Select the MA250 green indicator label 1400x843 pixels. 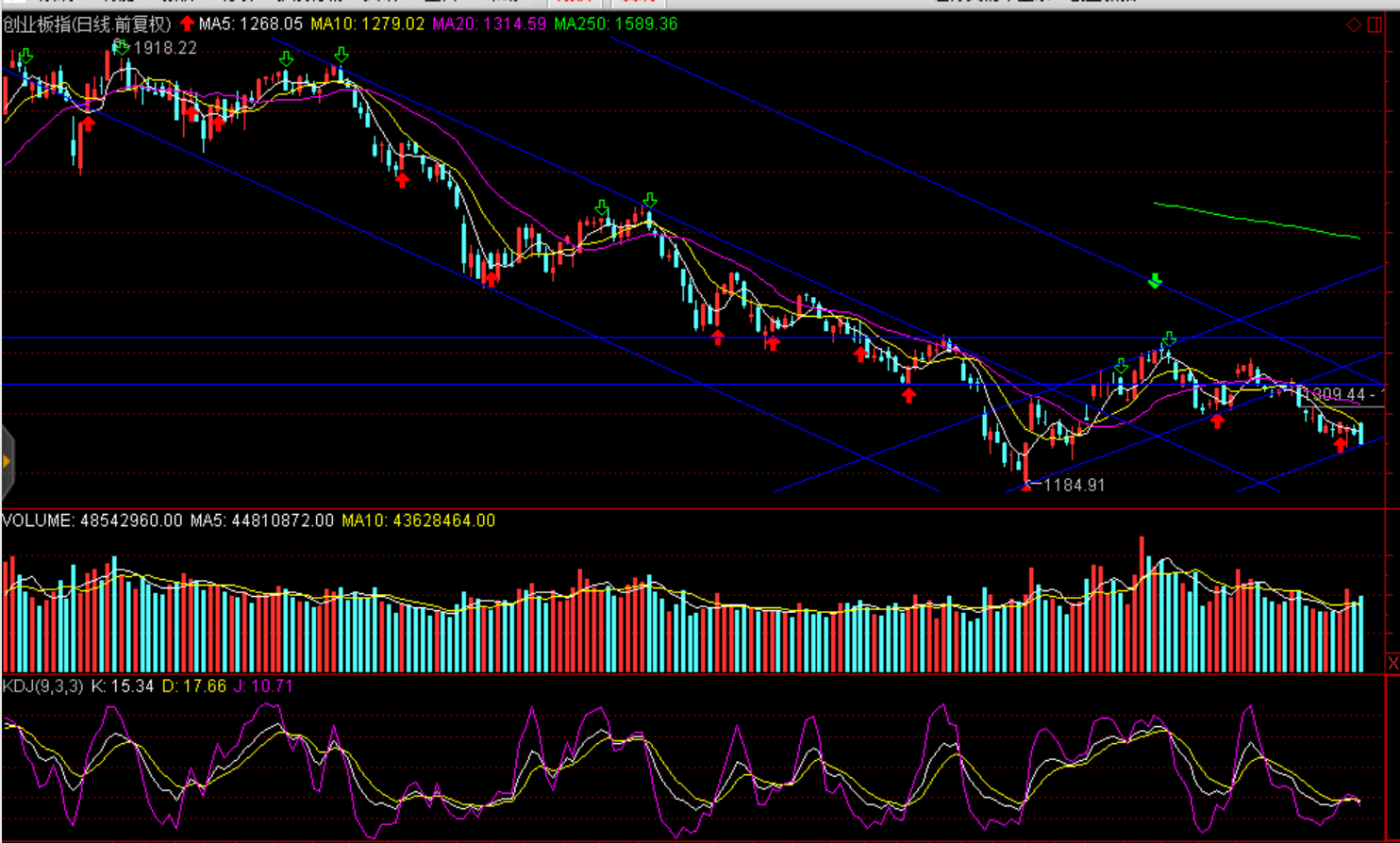pyautogui.click(x=615, y=24)
